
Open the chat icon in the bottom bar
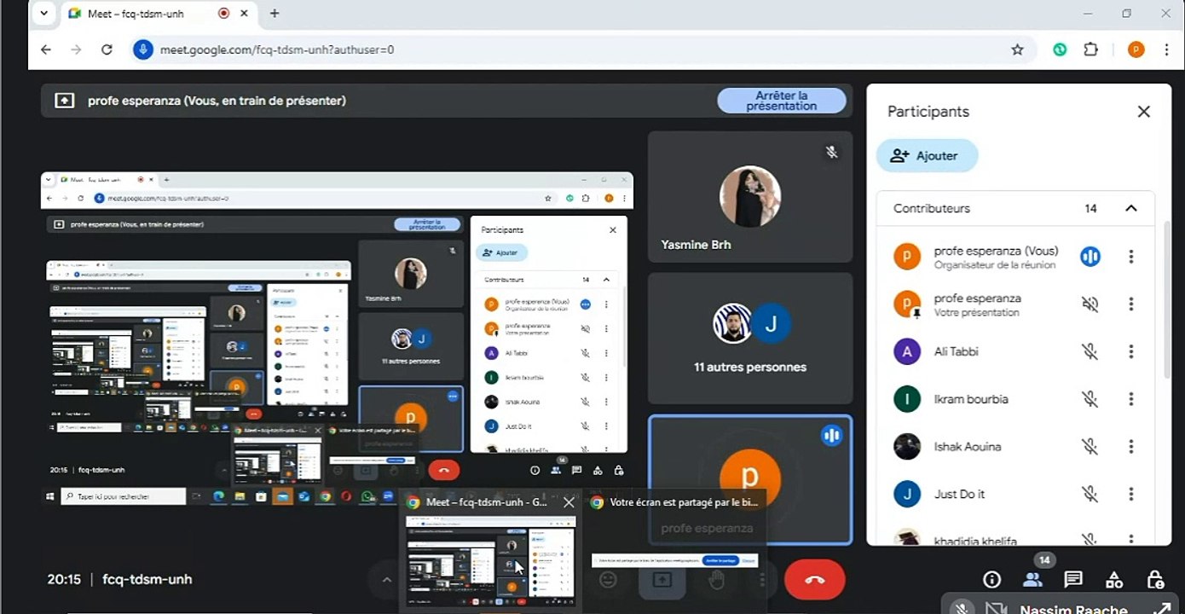click(1073, 580)
